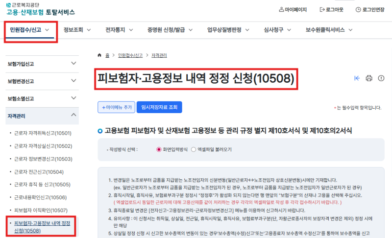Open 근로자 자격취득신고(10501)
This screenshot has height=238, width=392.
coord(43,133)
